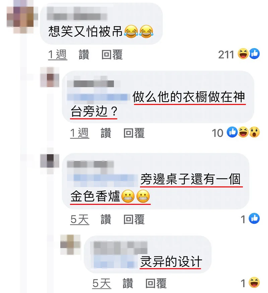Open the 1週 timestamp on top comment
Screen dimensions: 268x293
click(x=58, y=55)
